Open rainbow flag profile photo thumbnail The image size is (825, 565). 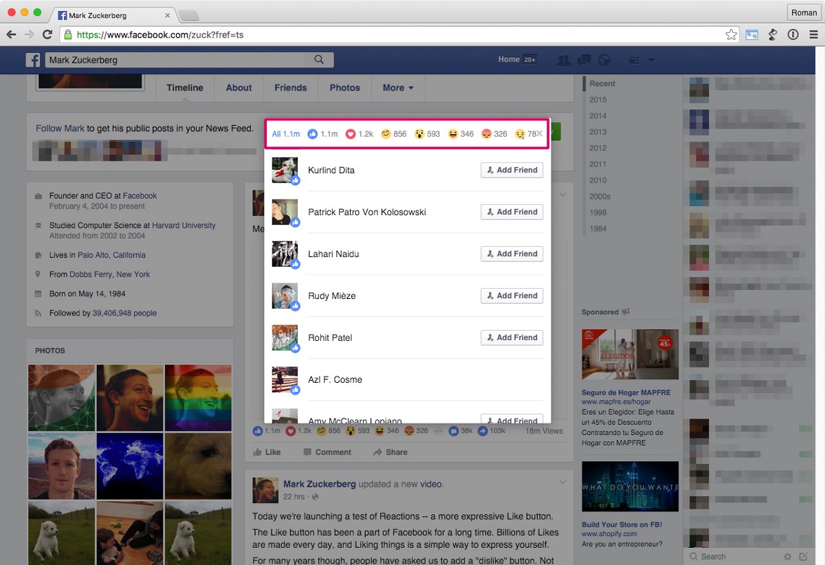click(x=198, y=397)
